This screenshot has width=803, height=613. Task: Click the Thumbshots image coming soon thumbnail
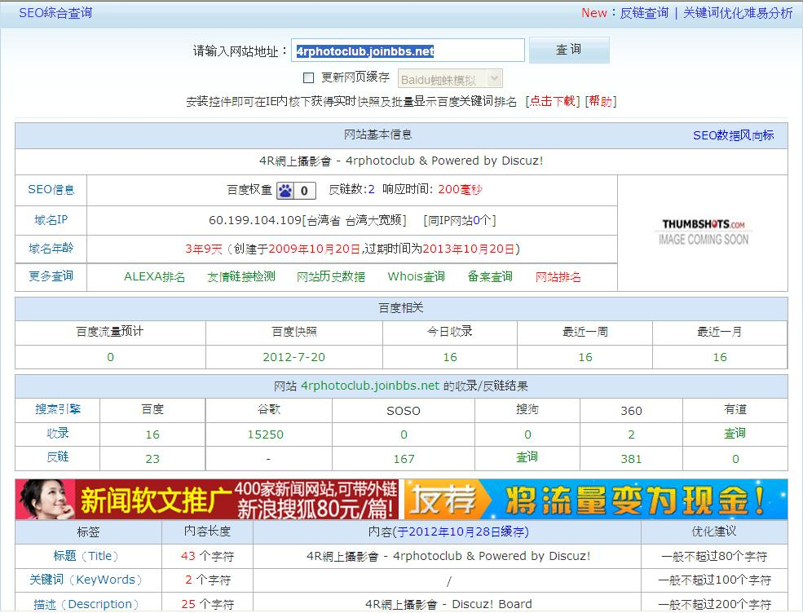(704, 232)
